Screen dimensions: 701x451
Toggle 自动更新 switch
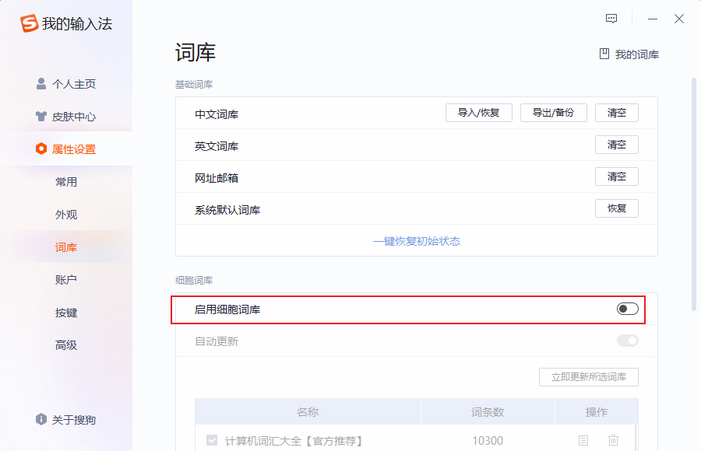pyautogui.click(x=627, y=341)
